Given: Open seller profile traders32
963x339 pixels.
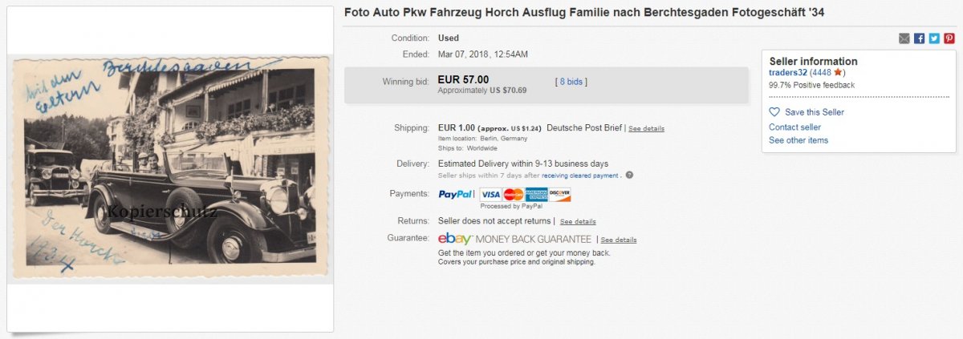Looking at the screenshot, I should tap(787, 73).
